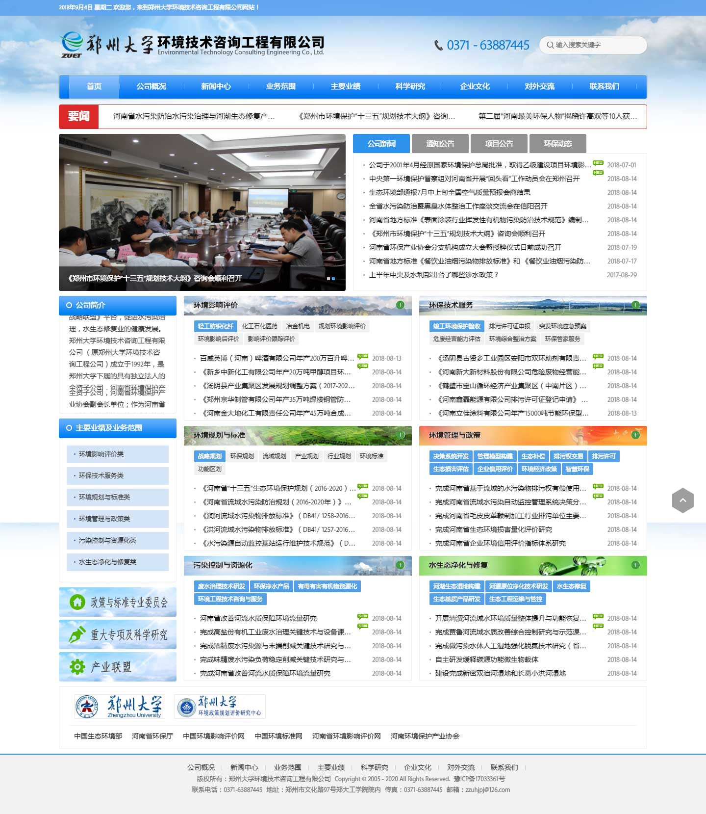706x814 pixels.
Task: Select the 水生态修复 category tab
Action: pyautogui.click(x=572, y=586)
